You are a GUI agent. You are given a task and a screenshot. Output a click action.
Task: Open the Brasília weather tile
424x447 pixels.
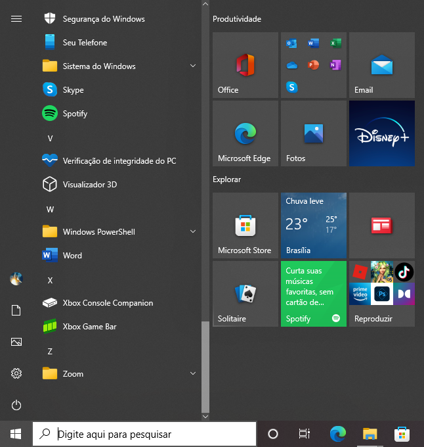pyautogui.click(x=314, y=225)
